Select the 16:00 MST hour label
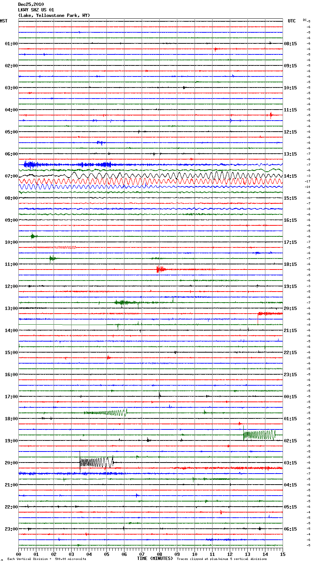 (11, 375)
